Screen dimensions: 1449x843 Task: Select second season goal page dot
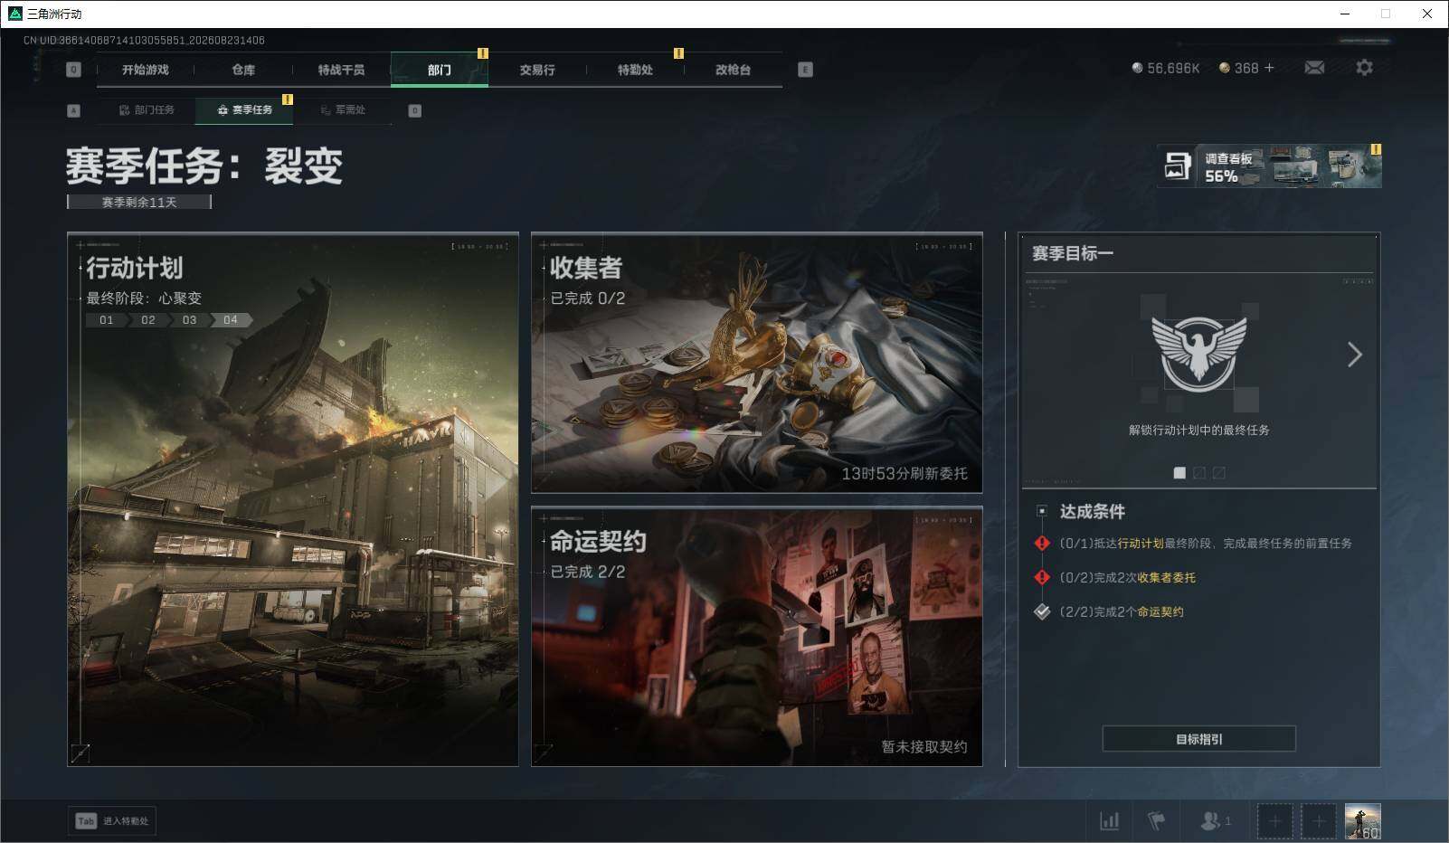(1199, 473)
